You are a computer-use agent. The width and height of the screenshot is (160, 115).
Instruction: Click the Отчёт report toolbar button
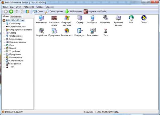pyautogui.click(x=38, y=11)
